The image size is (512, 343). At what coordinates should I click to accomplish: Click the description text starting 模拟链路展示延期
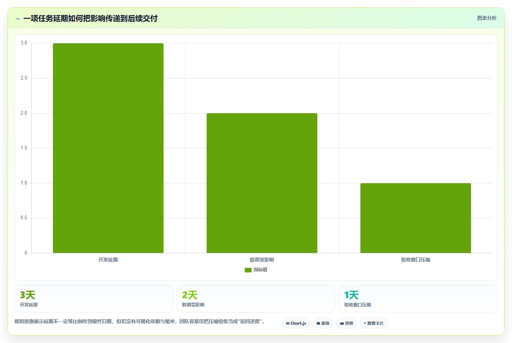point(140,321)
